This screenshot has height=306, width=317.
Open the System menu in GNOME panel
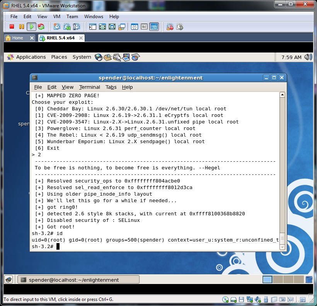click(82, 57)
